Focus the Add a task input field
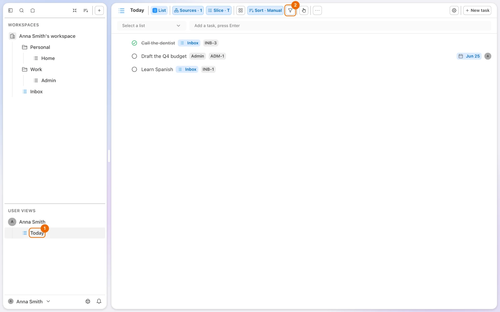The width and height of the screenshot is (500, 312). 340,26
